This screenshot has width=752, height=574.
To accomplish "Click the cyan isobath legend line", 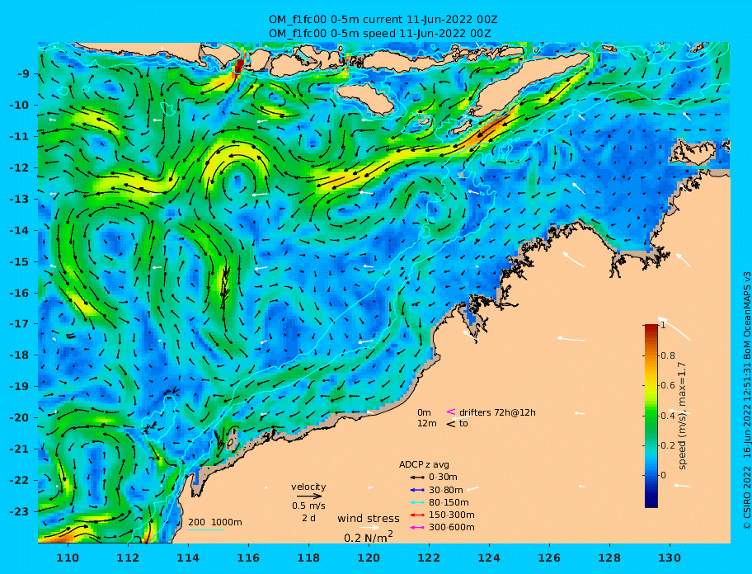I will (x=206, y=529).
